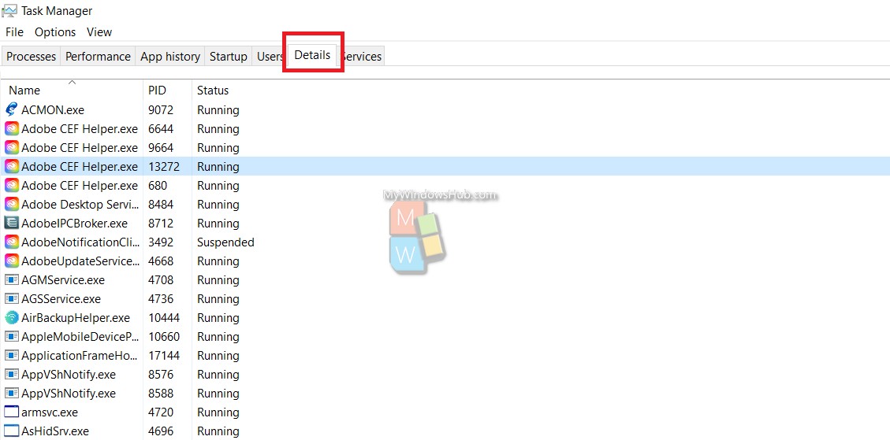The image size is (890, 440).
Task: Click icon of AppVShNotify PID 8576
Action: [11, 375]
